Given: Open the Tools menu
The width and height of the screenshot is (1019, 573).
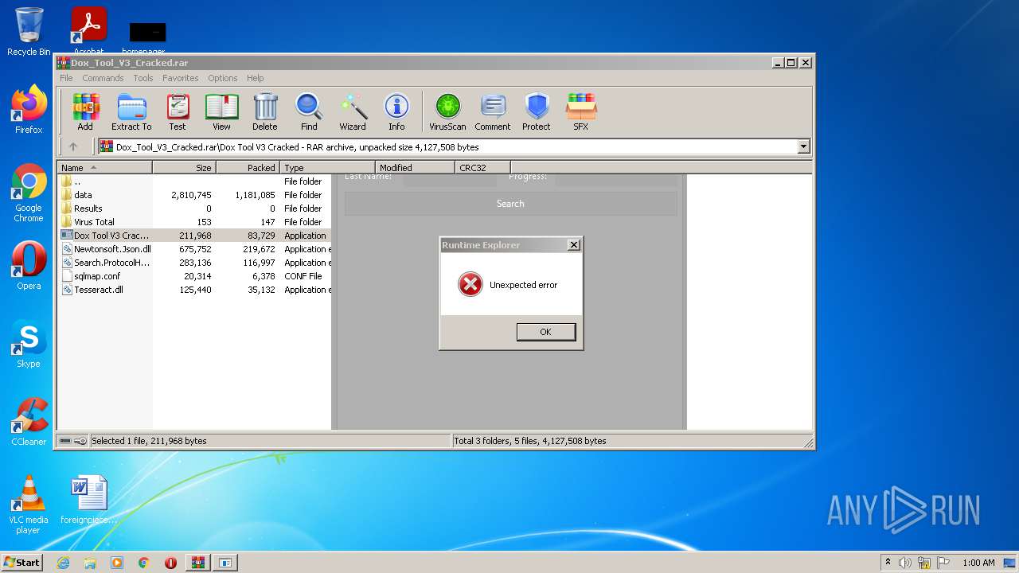Looking at the screenshot, I should click(143, 78).
